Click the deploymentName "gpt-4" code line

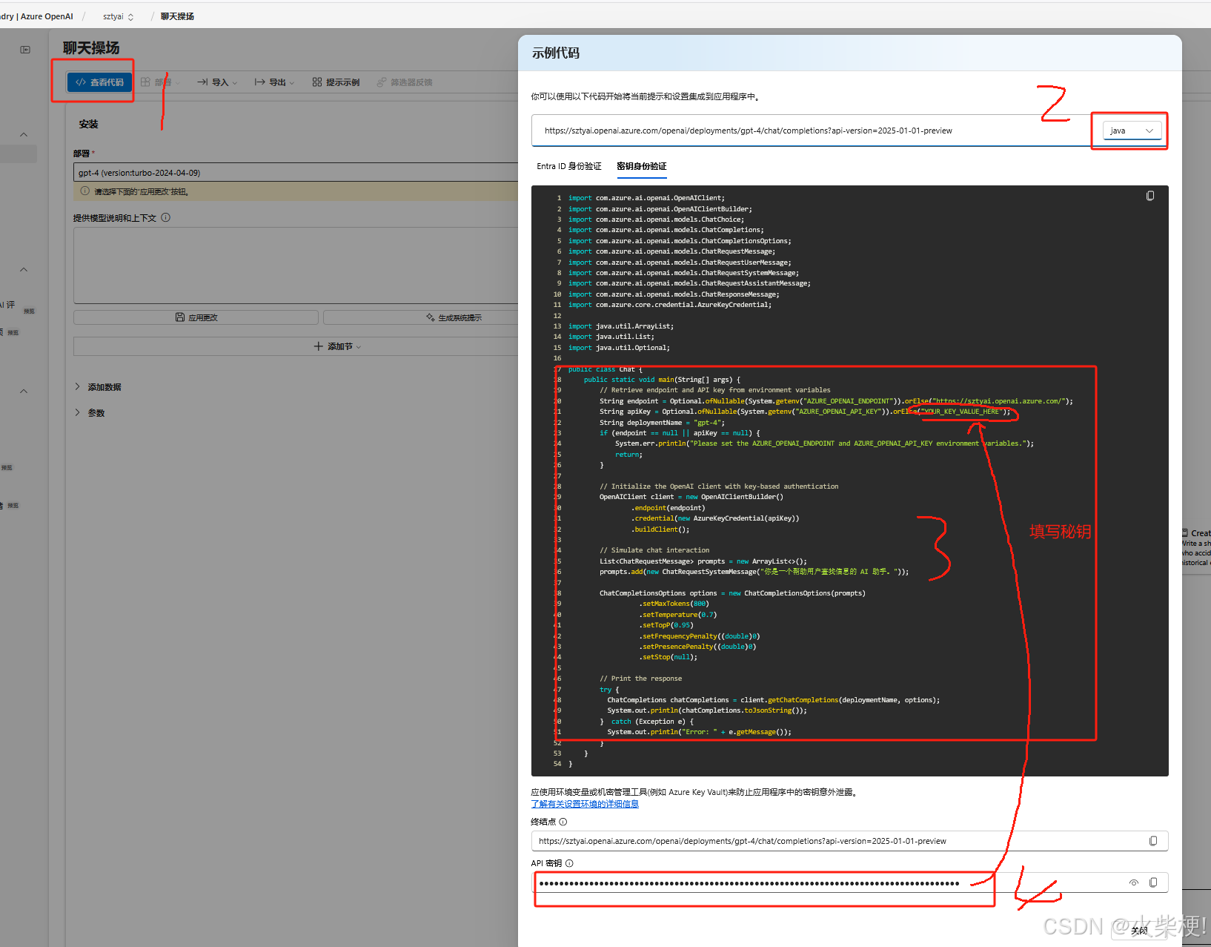(x=662, y=423)
